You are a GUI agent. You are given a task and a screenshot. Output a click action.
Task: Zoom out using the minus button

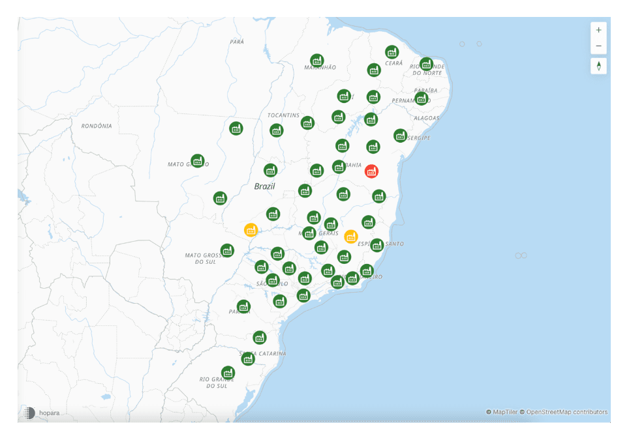tap(598, 46)
